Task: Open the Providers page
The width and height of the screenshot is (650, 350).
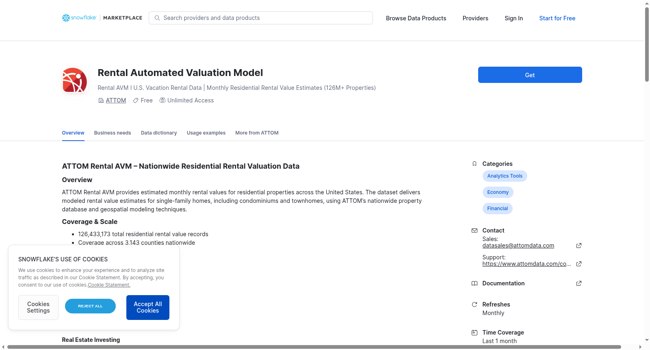Action: click(x=475, y=18)
